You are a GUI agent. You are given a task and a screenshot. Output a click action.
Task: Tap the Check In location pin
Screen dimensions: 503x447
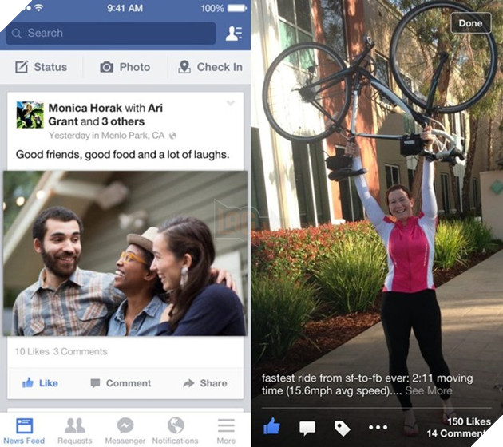(x=184, y=67)
